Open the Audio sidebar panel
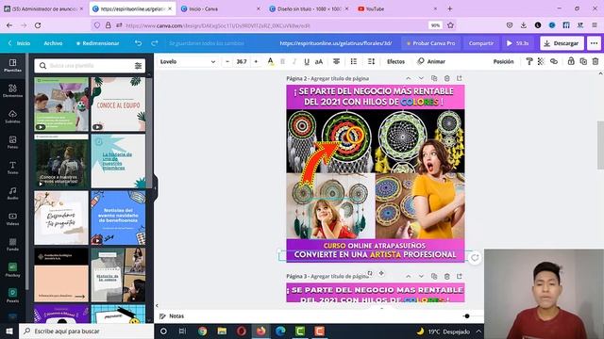The height and width of the screenshot is (339, 604). pyautogui.click(x=12, y=193)
